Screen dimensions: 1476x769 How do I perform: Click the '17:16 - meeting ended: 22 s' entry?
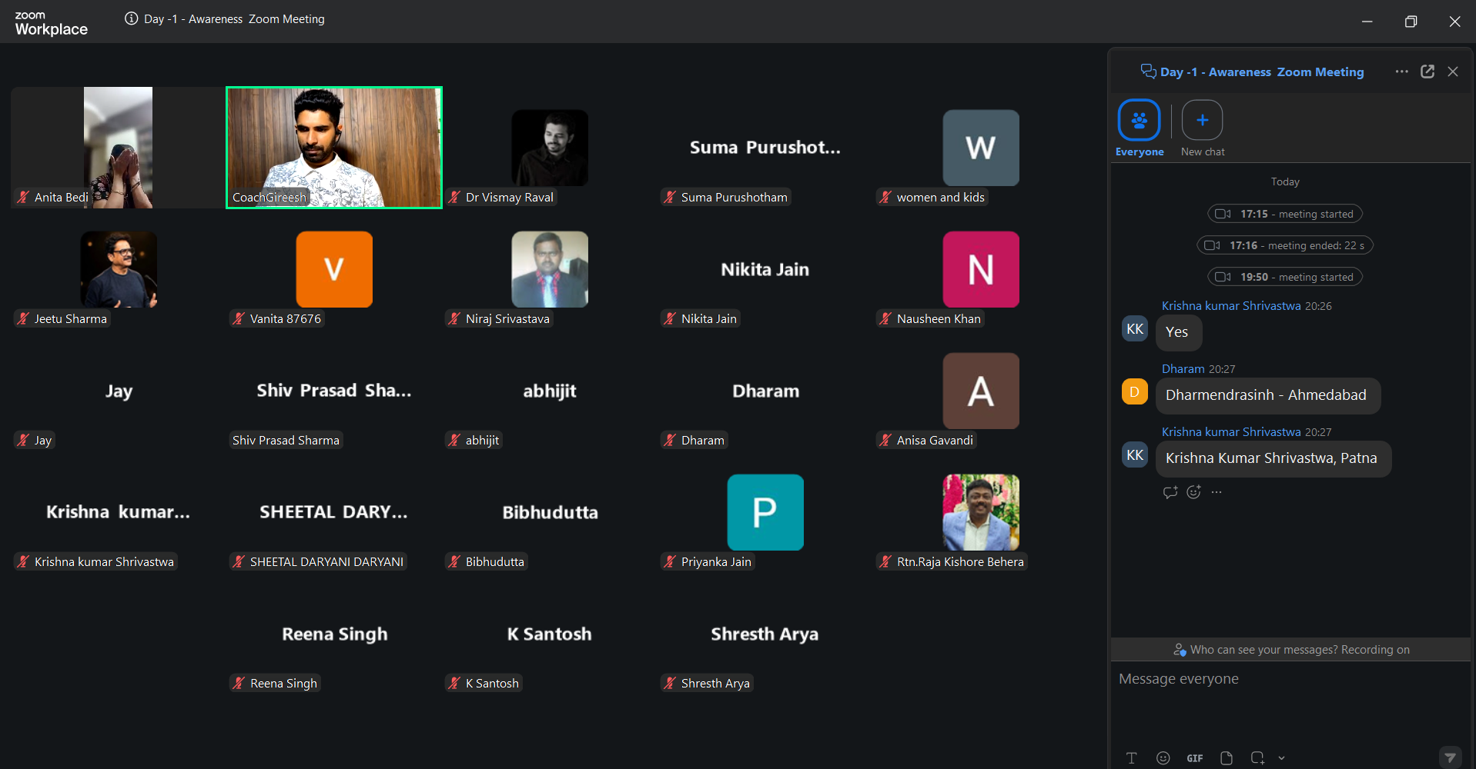click(1285, 245)
